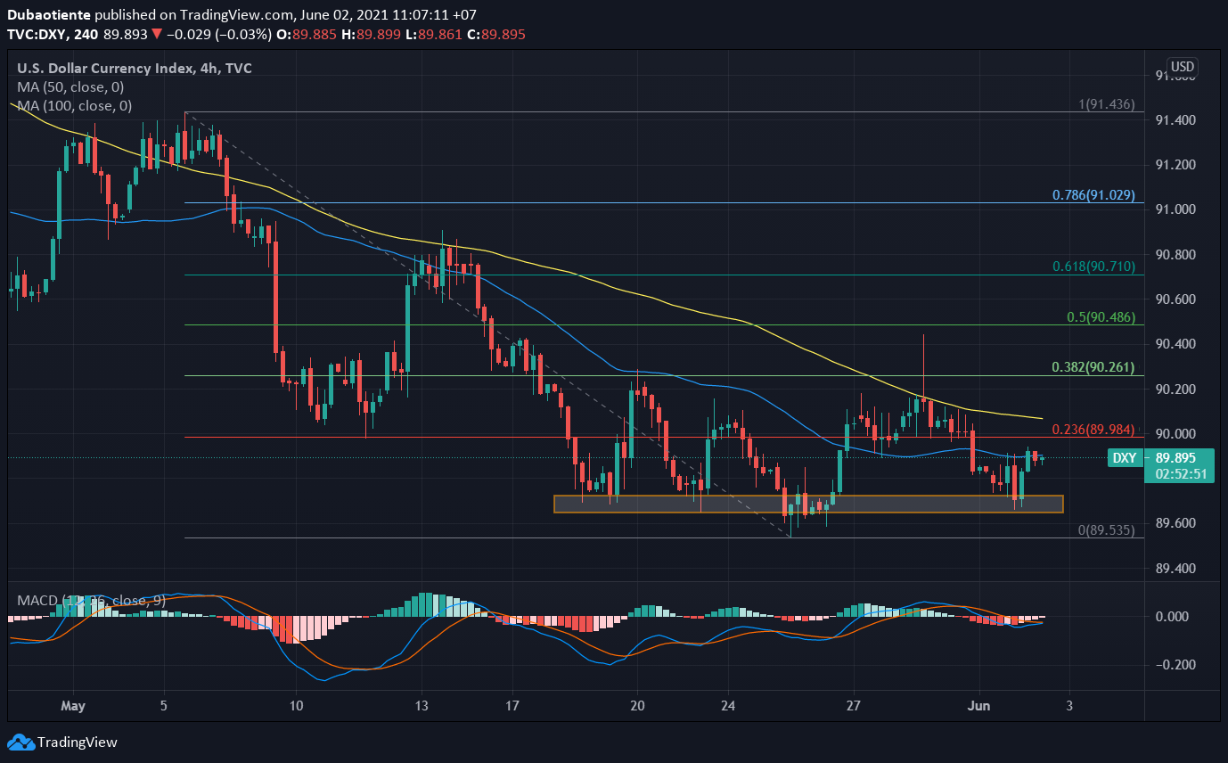Click the 0.618(90.710) Fibonacci label
This screenshot has width=1228, height=763.
[1093, 266]
